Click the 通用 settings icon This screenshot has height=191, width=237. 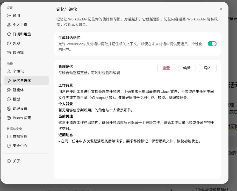9,16
